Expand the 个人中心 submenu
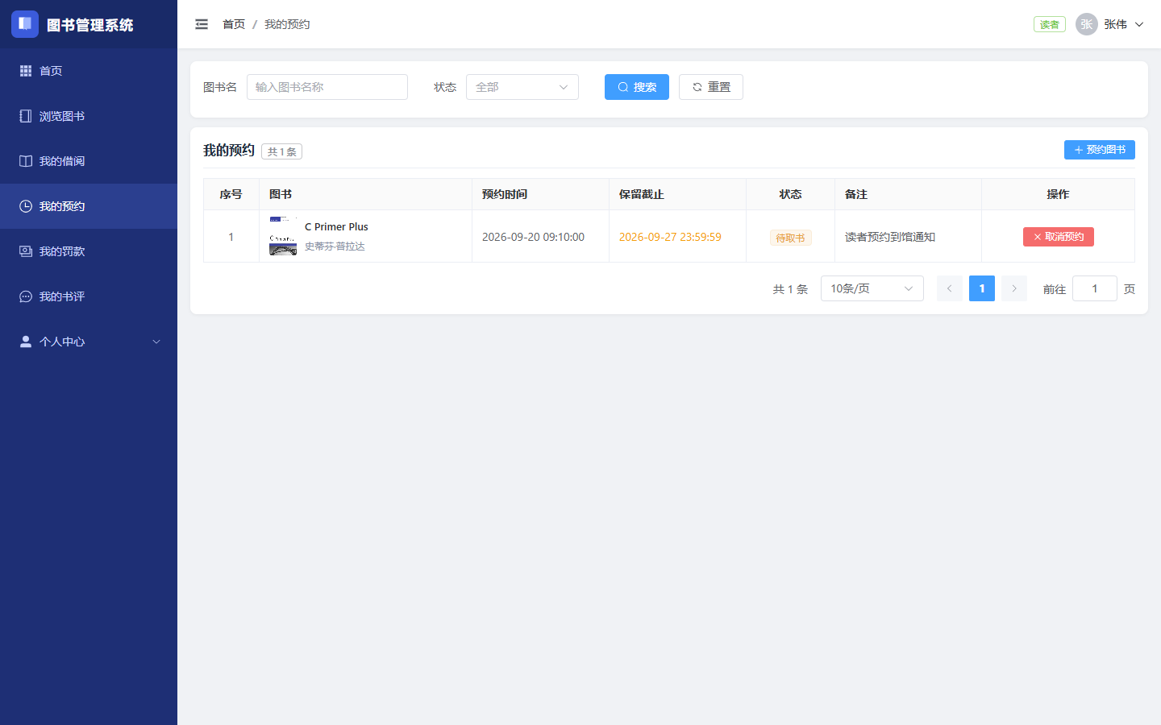This screenshot has width=1161, height=725. click(x=89, y=342)
